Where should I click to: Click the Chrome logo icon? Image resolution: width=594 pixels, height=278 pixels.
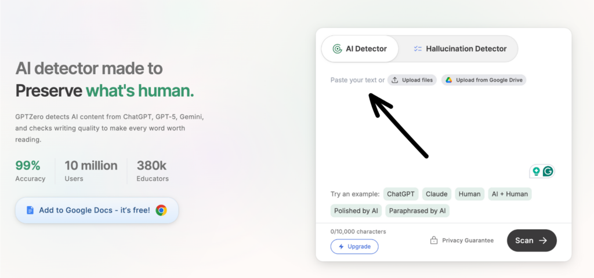161,210
